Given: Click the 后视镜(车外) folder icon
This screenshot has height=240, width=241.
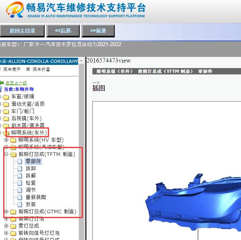Looking at the screenshot, I should click(x=6, y=119).
